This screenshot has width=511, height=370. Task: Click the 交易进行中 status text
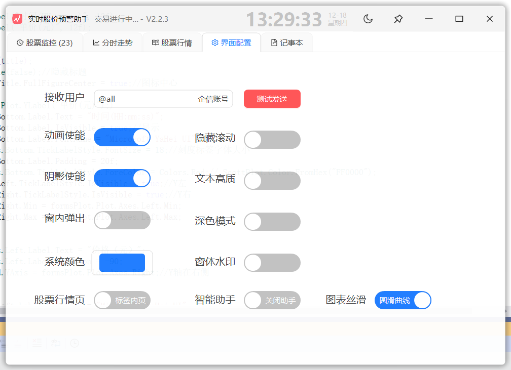[x=117, y=19]
